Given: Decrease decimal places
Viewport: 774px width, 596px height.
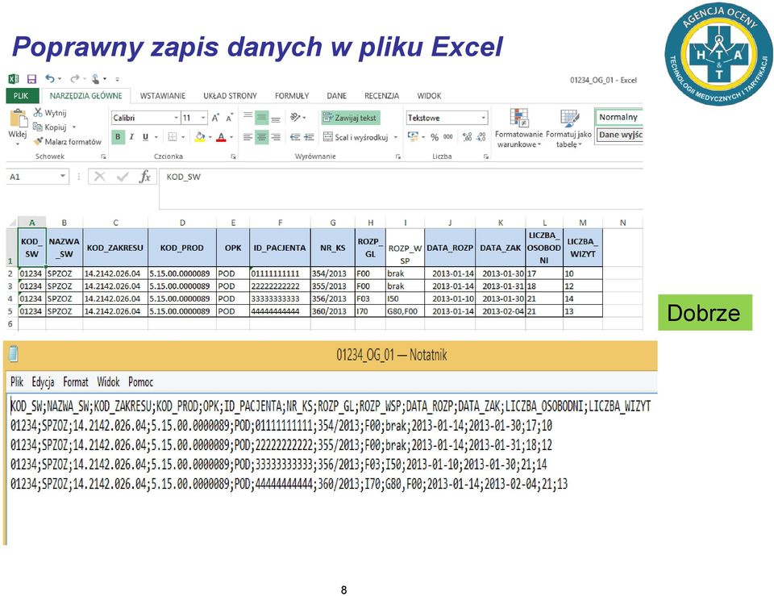Looking at the screenshot, I should coord(482,137).
